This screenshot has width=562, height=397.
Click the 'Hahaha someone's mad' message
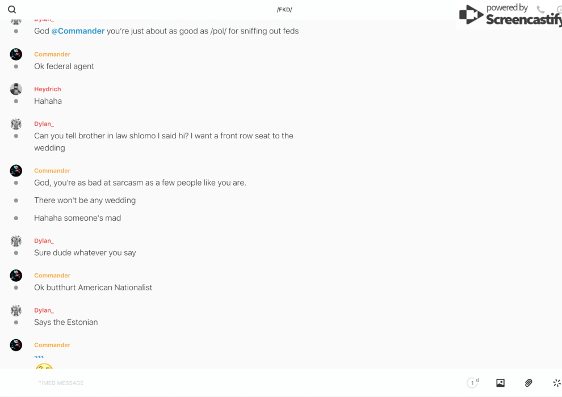coord(77,218)
